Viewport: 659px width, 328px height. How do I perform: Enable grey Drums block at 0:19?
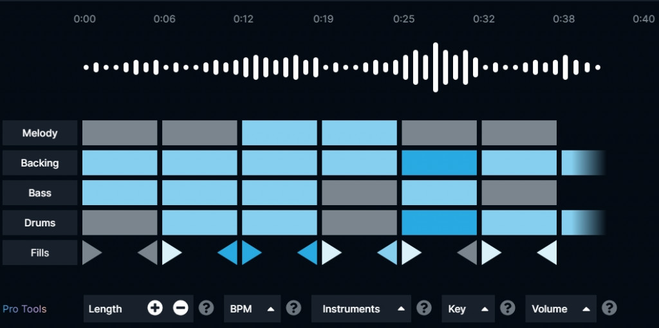(x=359, y=223)
